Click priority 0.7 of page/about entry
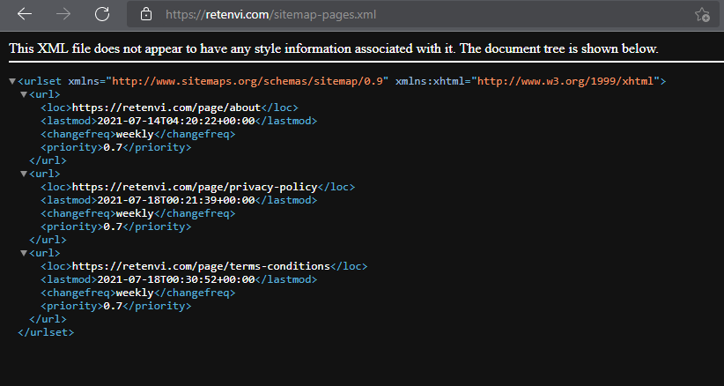 tap(113, 148)
